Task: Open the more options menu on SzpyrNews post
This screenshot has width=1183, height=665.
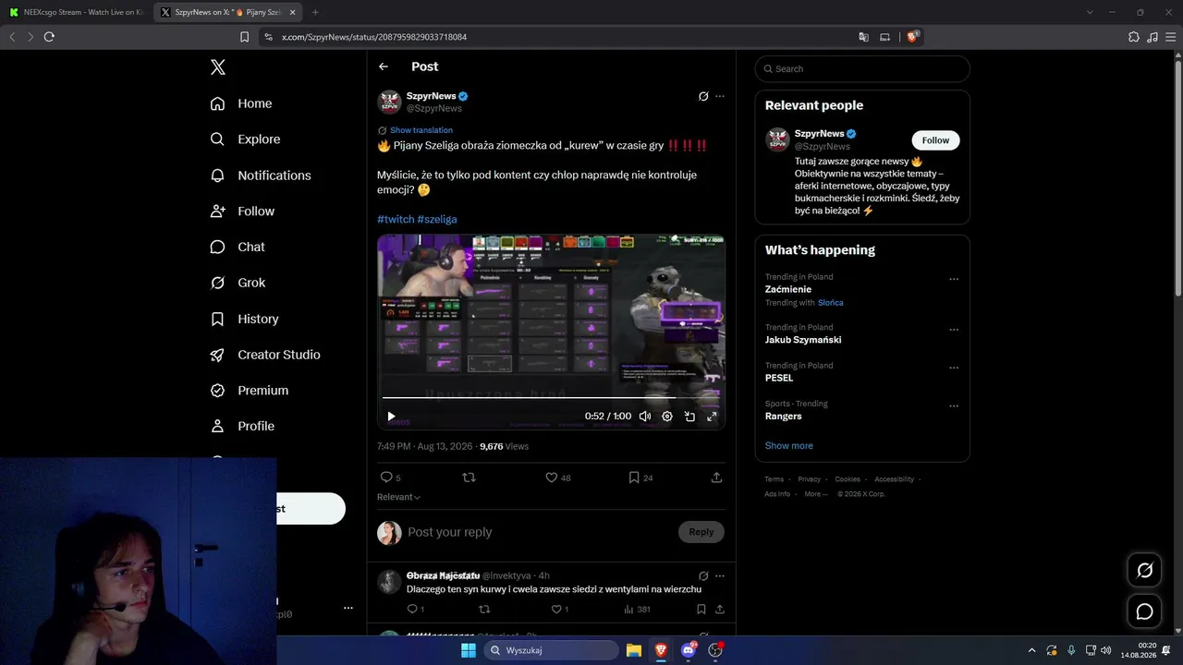Action: click(720, 96)
